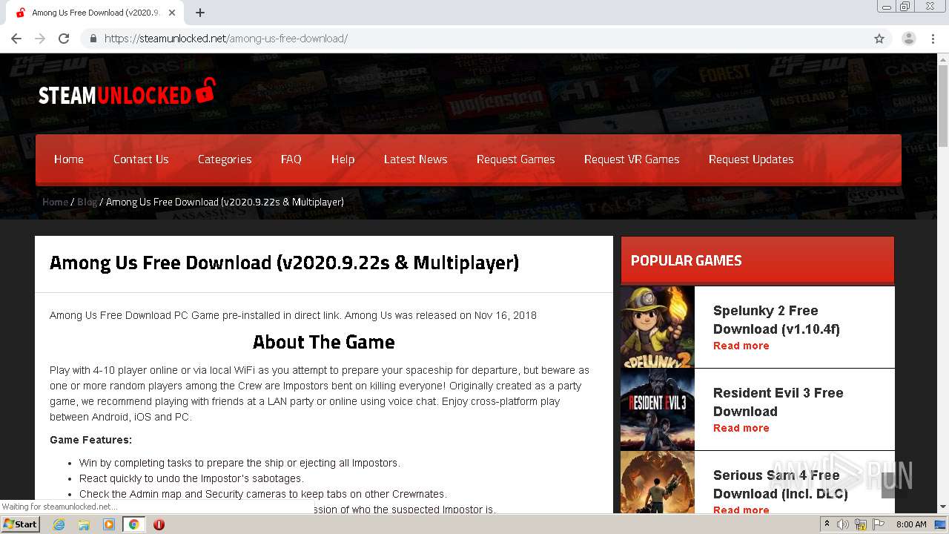Open File Explorer folder in taskbar
The width and height of the screenshot is (949, 534).
point(84,524)
